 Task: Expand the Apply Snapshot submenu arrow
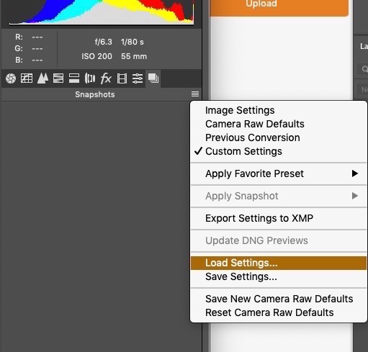[x=355, y=196]
